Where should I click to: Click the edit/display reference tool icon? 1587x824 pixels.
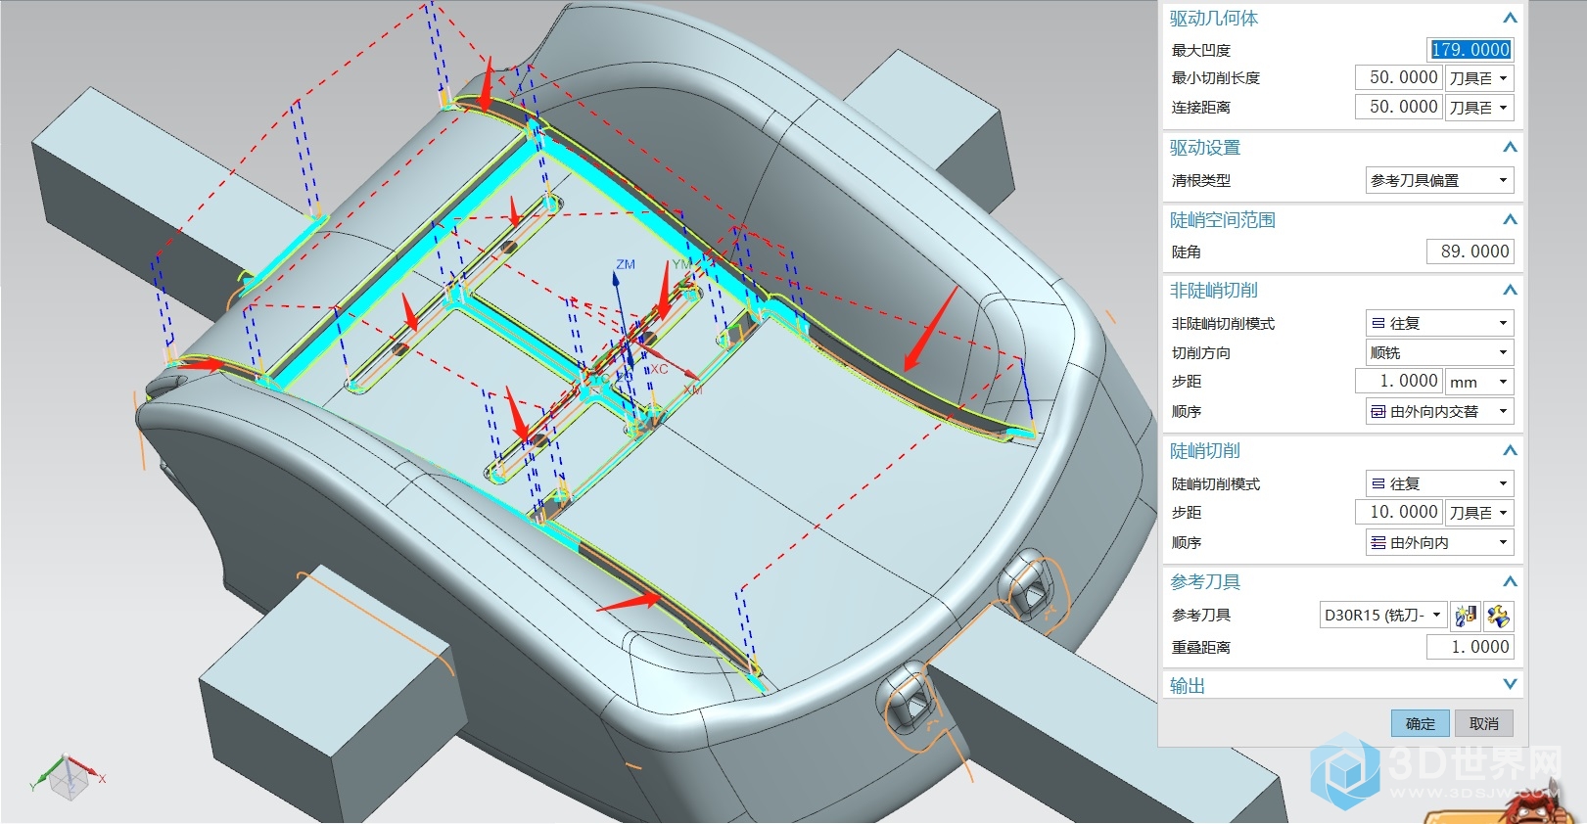[x=1498, y=616]
